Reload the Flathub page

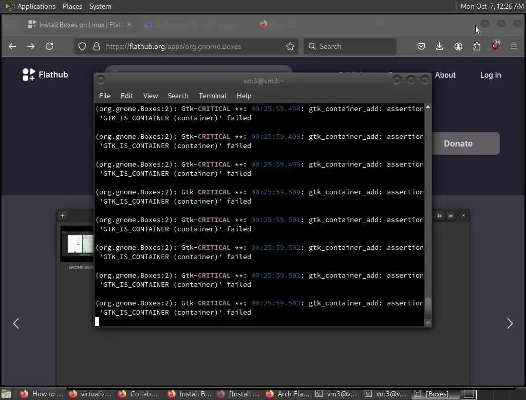[x=49, y=46]
